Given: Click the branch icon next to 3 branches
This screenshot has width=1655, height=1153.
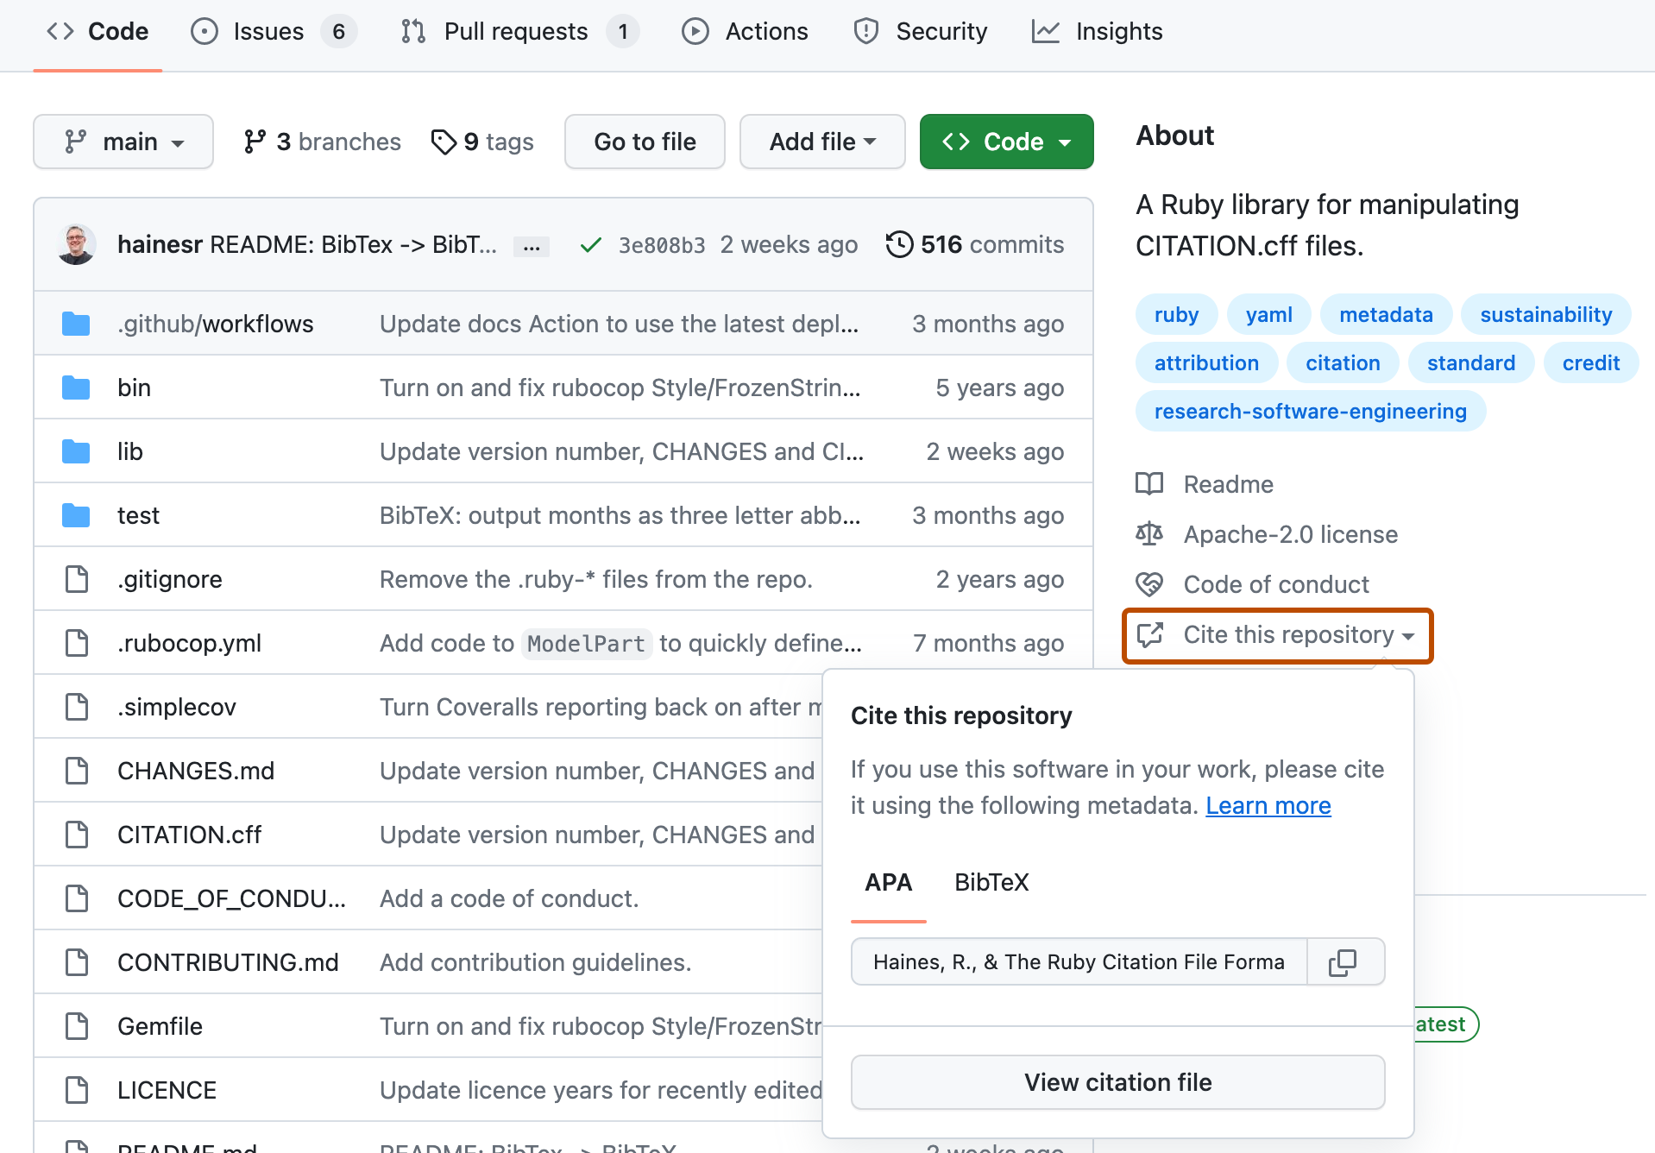Looking at the screenshot, I should coord(255,142).
